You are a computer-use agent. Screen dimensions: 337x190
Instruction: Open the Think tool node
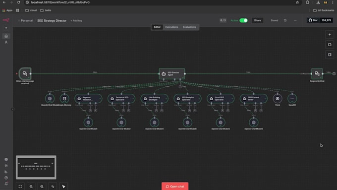tap(278, 99)
